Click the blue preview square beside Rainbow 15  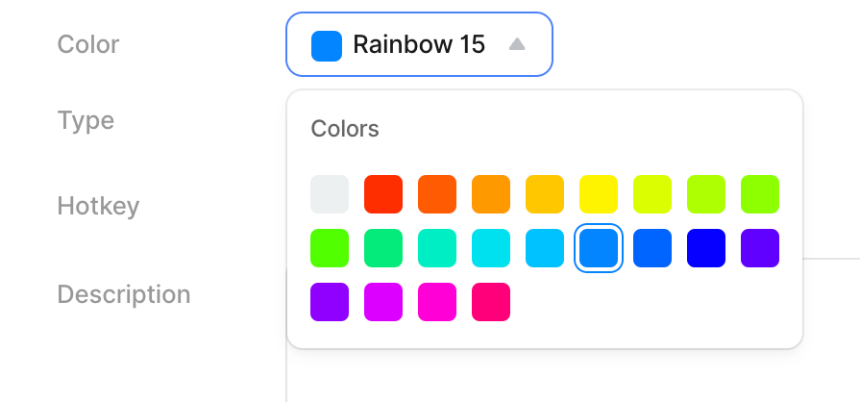[x=327, y=45]
